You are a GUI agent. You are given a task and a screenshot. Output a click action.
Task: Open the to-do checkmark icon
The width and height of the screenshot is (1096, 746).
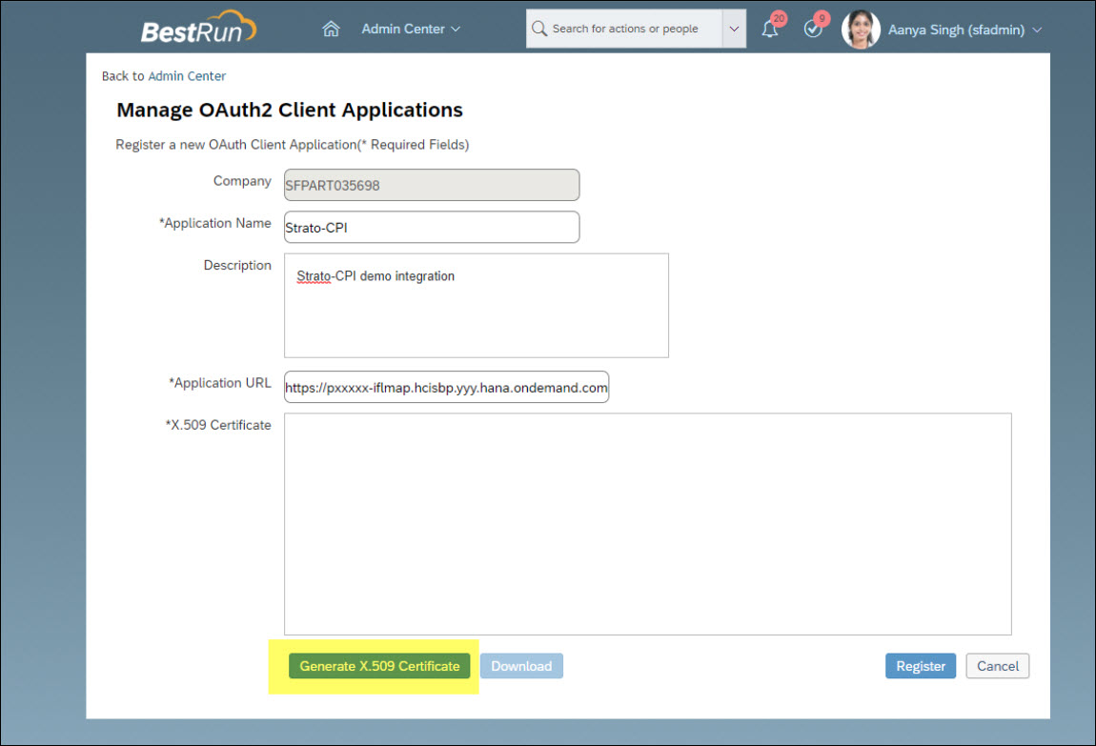click(813, 30)
